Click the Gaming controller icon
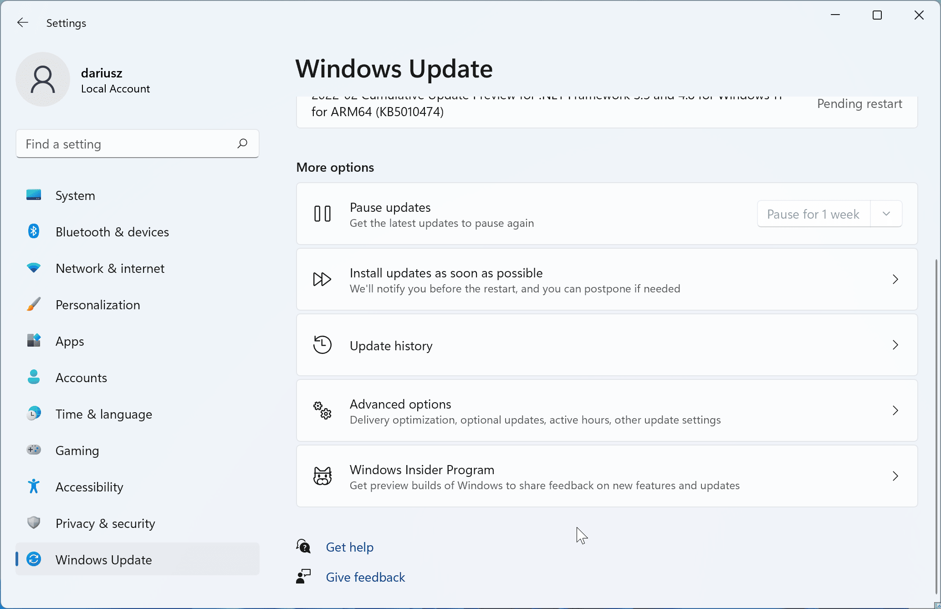This screenshot has height=609, width=941. [x=34, y=450]
